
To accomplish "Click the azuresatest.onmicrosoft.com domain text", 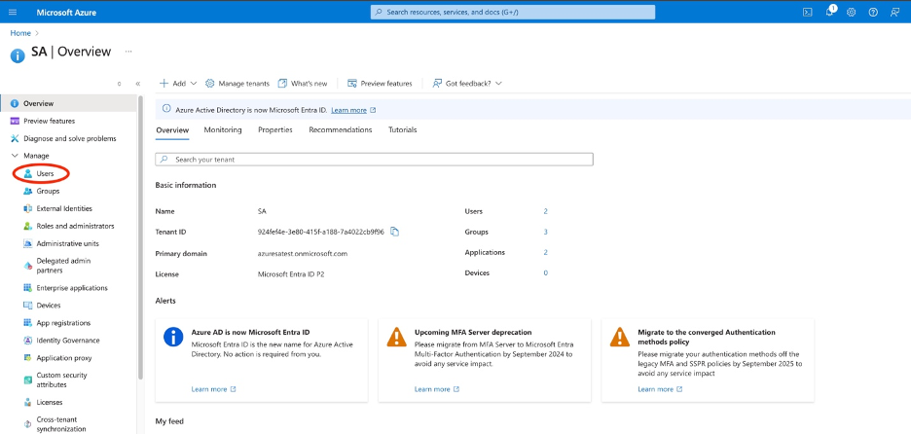I will click(x=302, y=254).
